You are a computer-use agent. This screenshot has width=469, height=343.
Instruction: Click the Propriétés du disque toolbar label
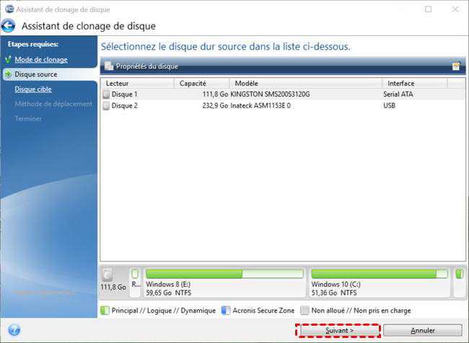[x=147, y=66]
